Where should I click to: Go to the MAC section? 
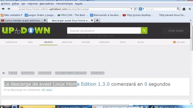point(30,42)
